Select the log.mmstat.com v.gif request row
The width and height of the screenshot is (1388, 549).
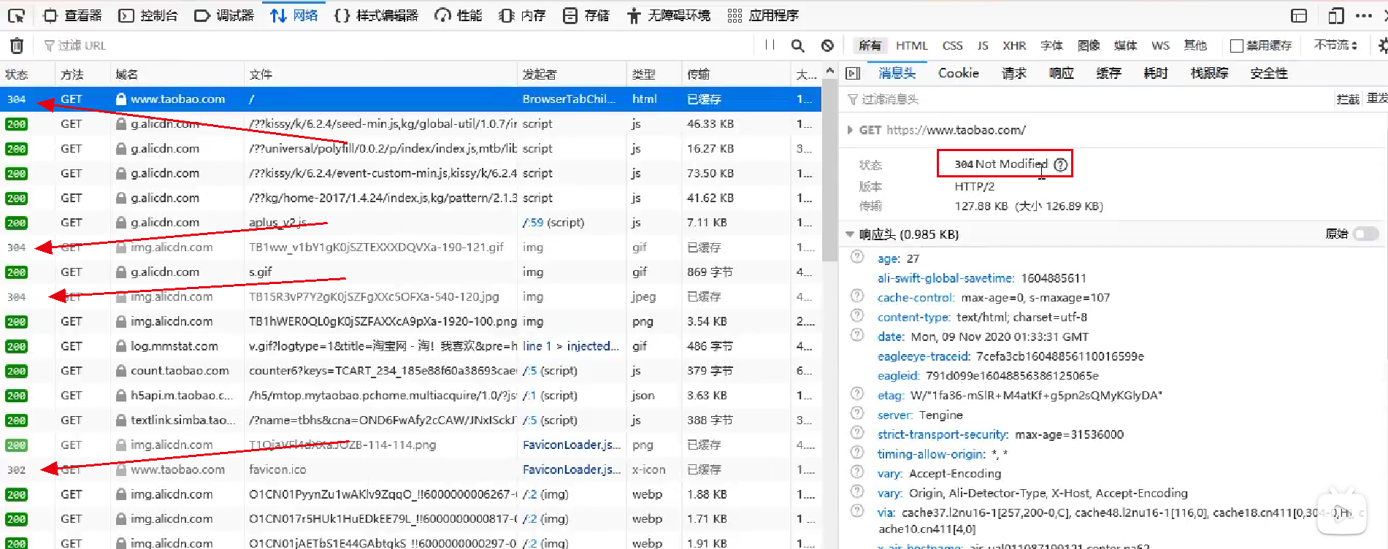pyautogui.click(x=410, y=346)
